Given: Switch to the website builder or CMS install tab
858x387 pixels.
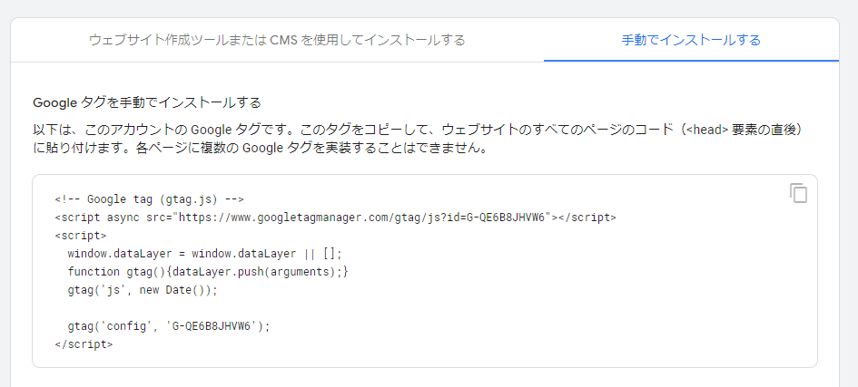Looking at the screenshot, I should click(277, 40).
